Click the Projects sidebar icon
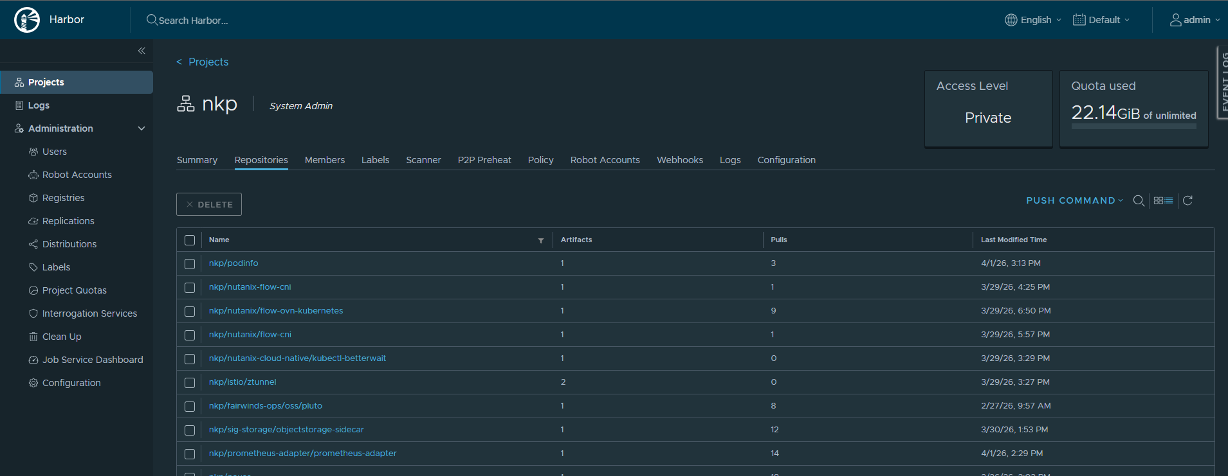 coord(19,82)
